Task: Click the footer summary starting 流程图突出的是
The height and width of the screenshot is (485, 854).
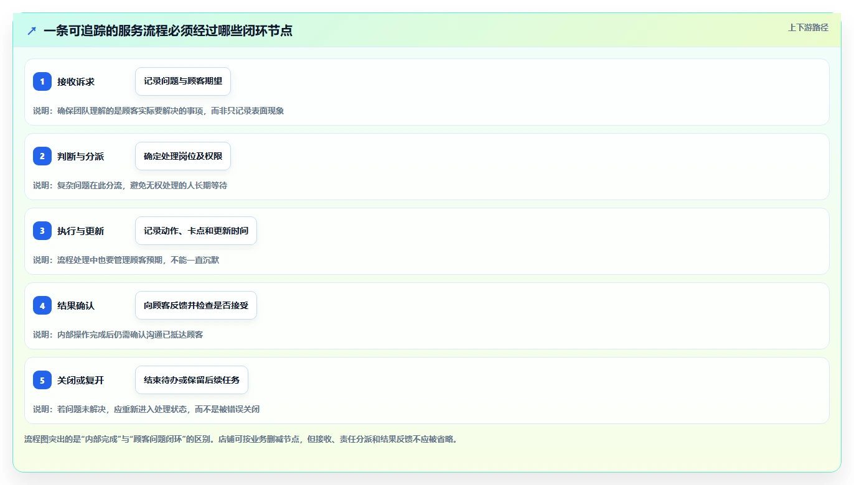Action: (241, 439)
